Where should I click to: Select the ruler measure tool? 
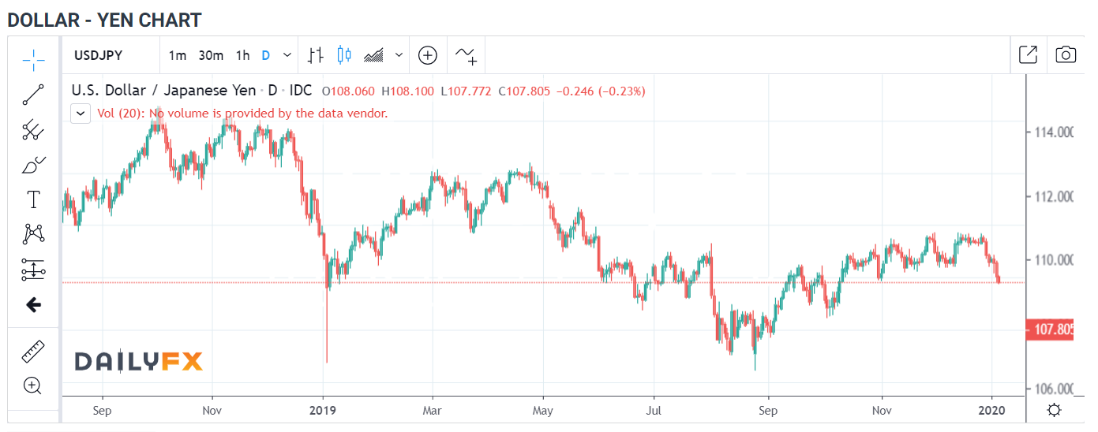click(x=33, y=352)
